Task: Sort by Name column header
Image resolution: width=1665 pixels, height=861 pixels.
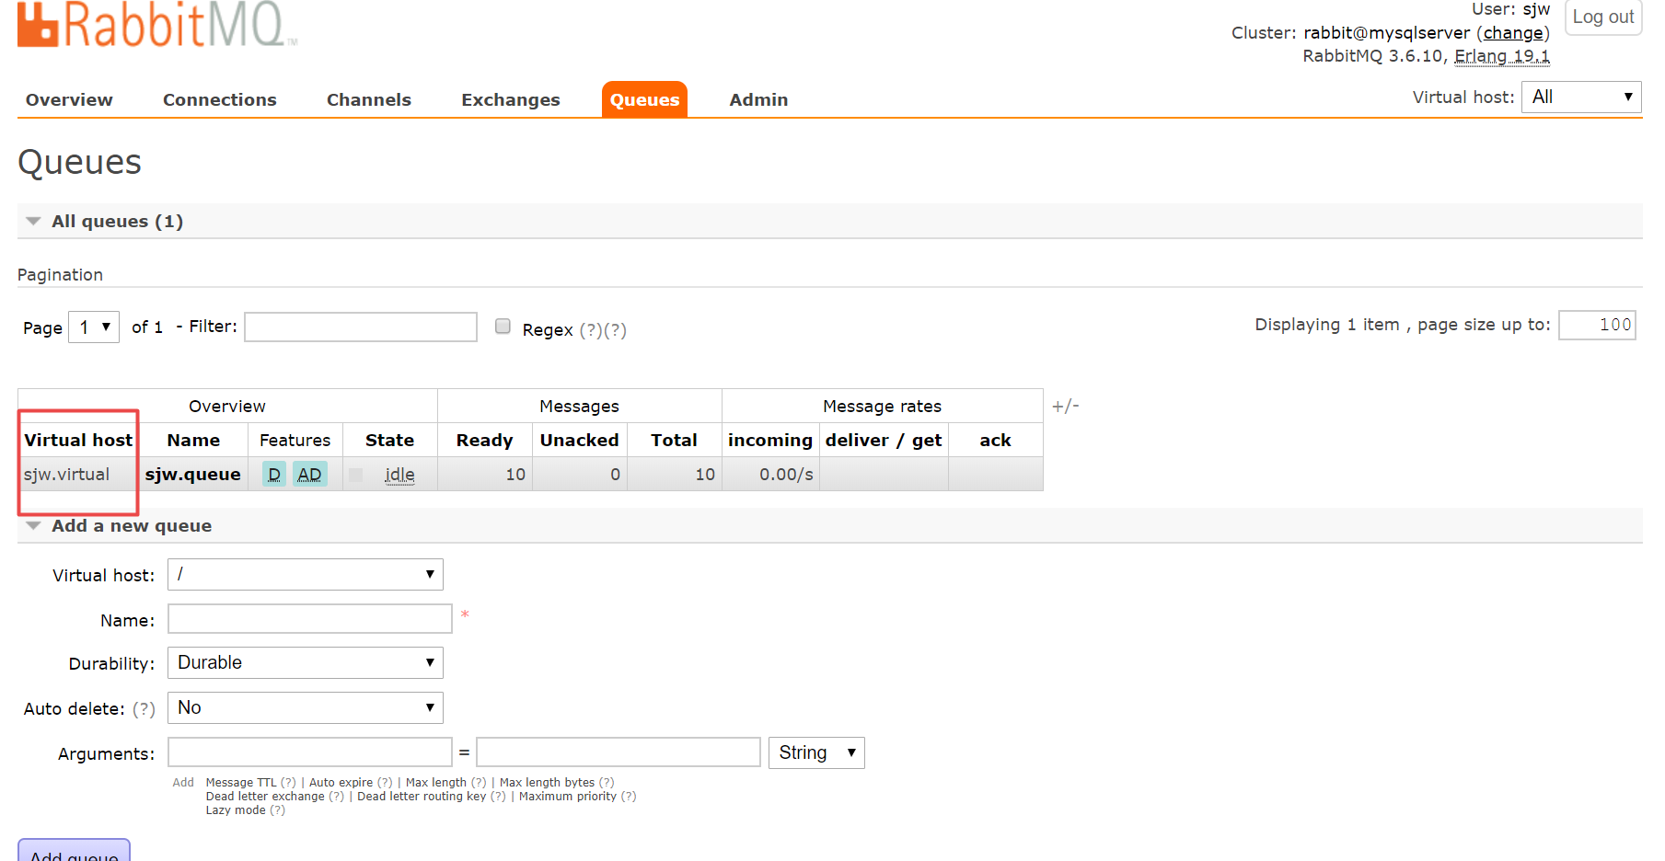Action: (x=193, y=441)
